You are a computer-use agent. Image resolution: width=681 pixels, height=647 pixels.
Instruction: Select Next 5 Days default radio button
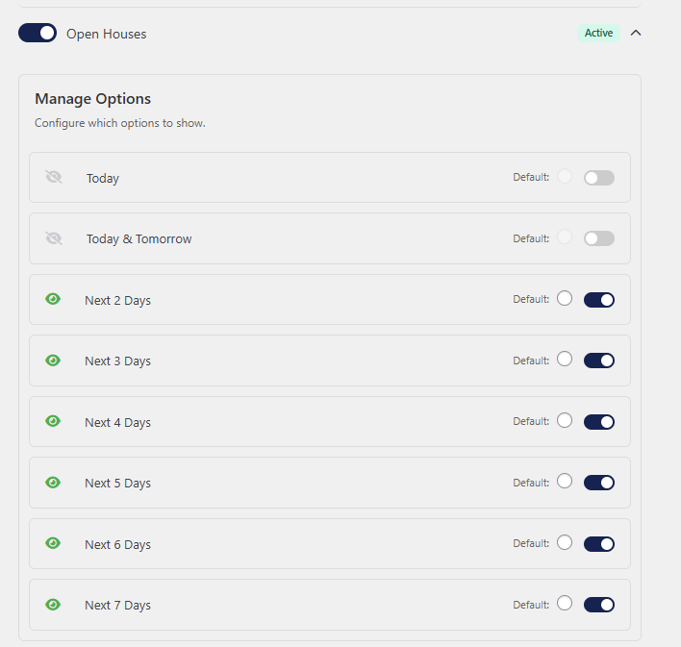pyautogui.click(x=565, y=482)
